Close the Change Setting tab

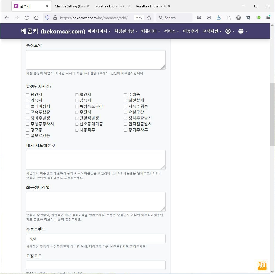click(88, 6)
